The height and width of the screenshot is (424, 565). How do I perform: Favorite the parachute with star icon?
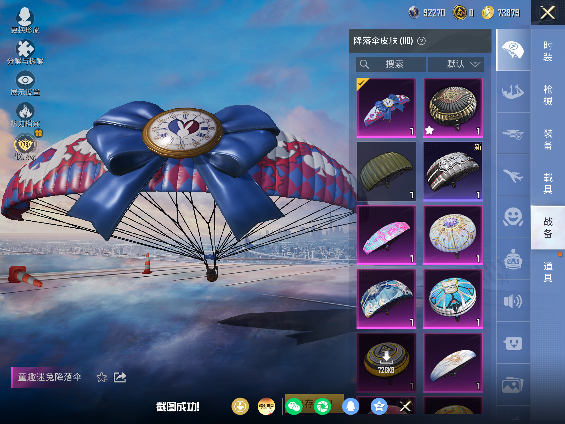102,377
